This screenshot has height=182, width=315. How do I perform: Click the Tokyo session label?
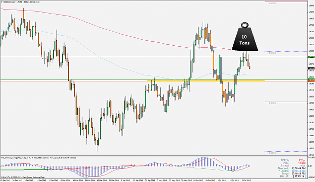tap(285, 173)
